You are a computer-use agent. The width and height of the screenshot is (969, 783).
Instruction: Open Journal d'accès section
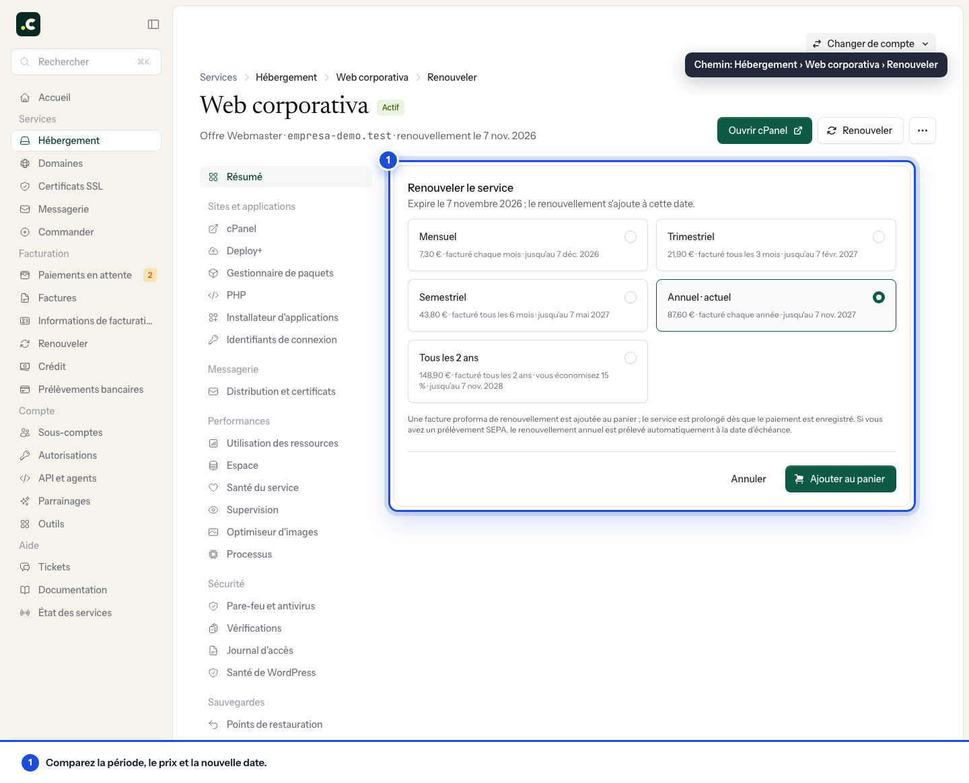coord(286,650)
